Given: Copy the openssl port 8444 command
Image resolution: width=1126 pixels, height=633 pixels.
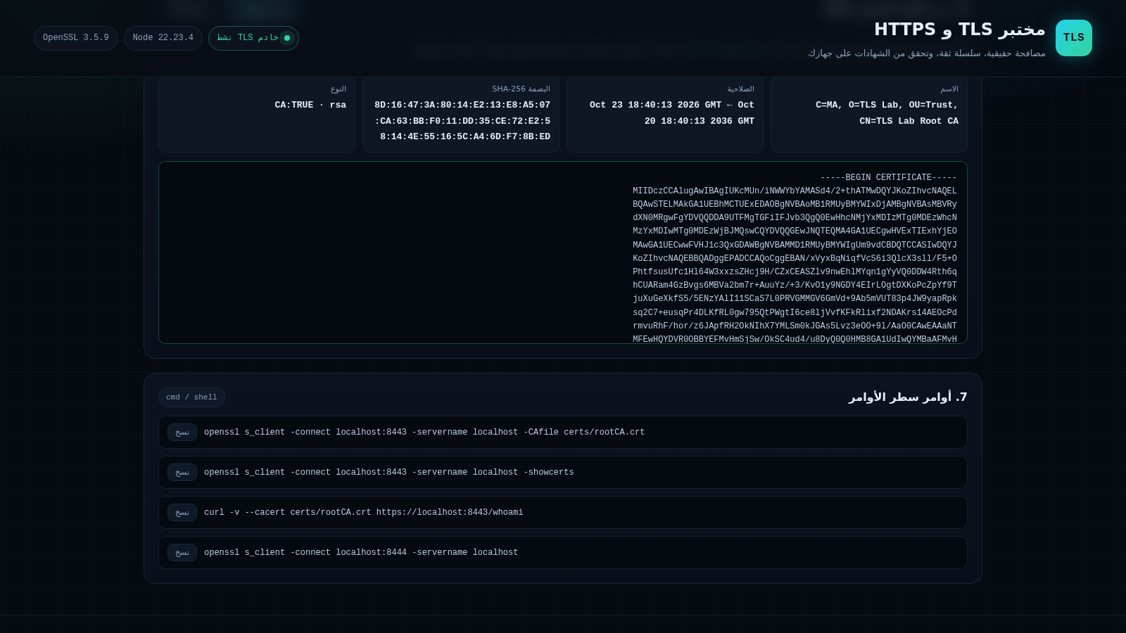Looking at the screenshot, I should click(182, 553).
